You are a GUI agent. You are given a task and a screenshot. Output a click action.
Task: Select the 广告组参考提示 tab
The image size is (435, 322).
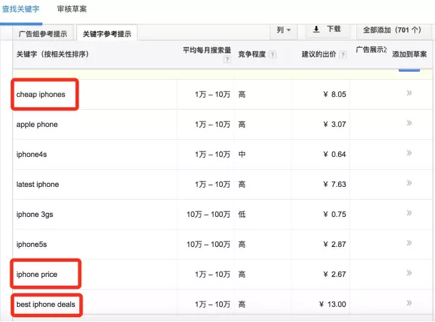(x=44, y=33)
